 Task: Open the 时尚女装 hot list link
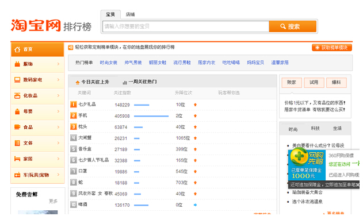(x=108, y=63)
